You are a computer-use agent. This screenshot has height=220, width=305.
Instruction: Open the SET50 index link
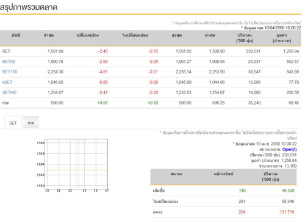point(9,62)
